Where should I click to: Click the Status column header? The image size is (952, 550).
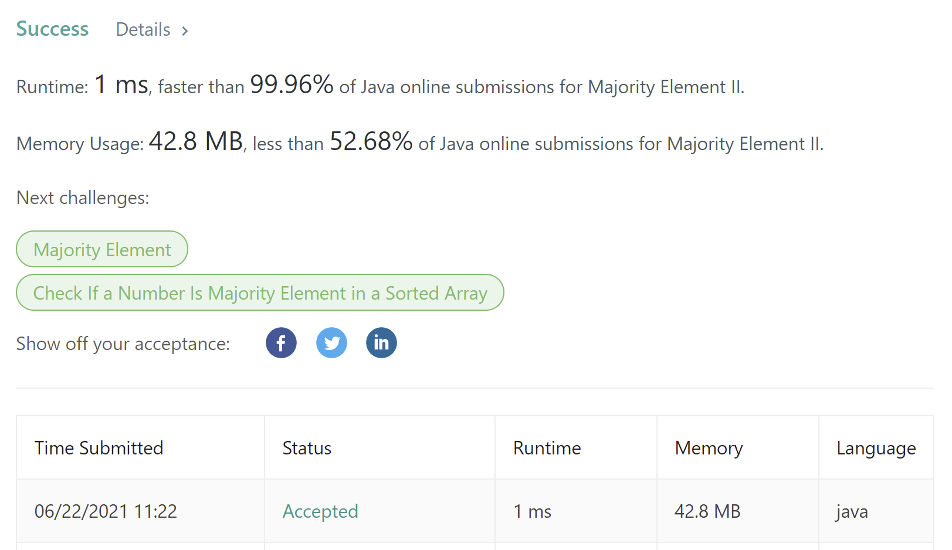[x=307, y=448]
